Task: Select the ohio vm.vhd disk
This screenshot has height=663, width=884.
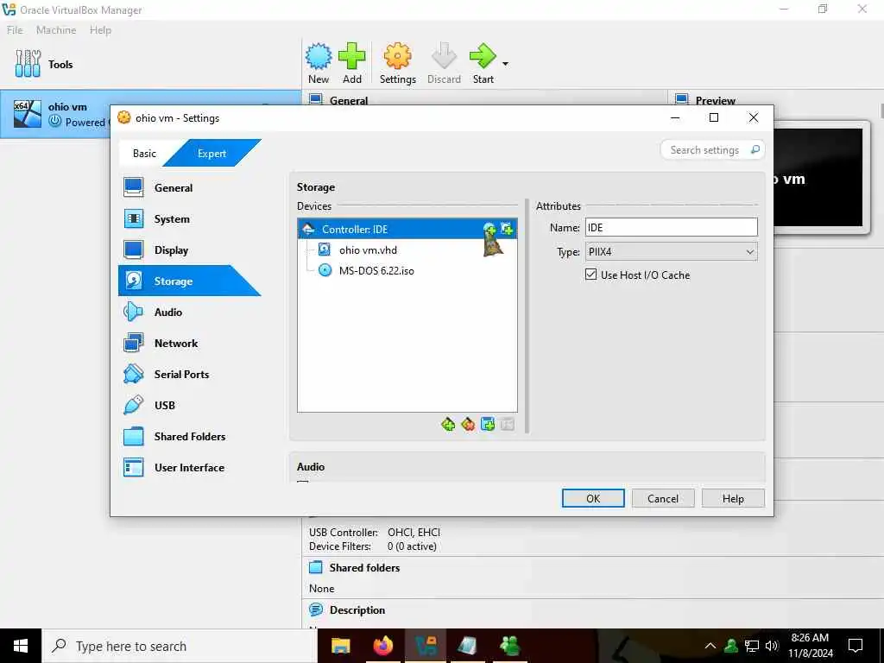Action: (x=368, y=249)
